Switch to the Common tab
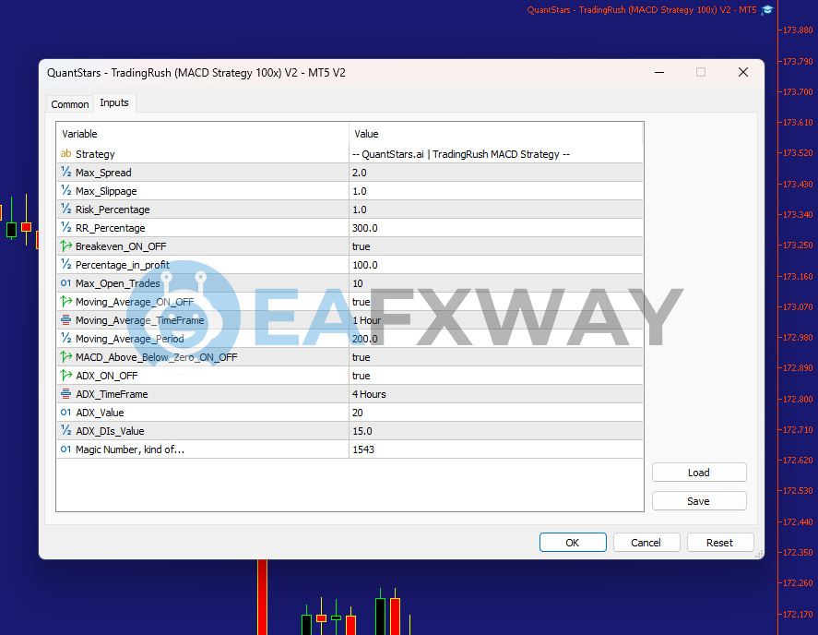 pyautogui.click(x=70, y=104)
